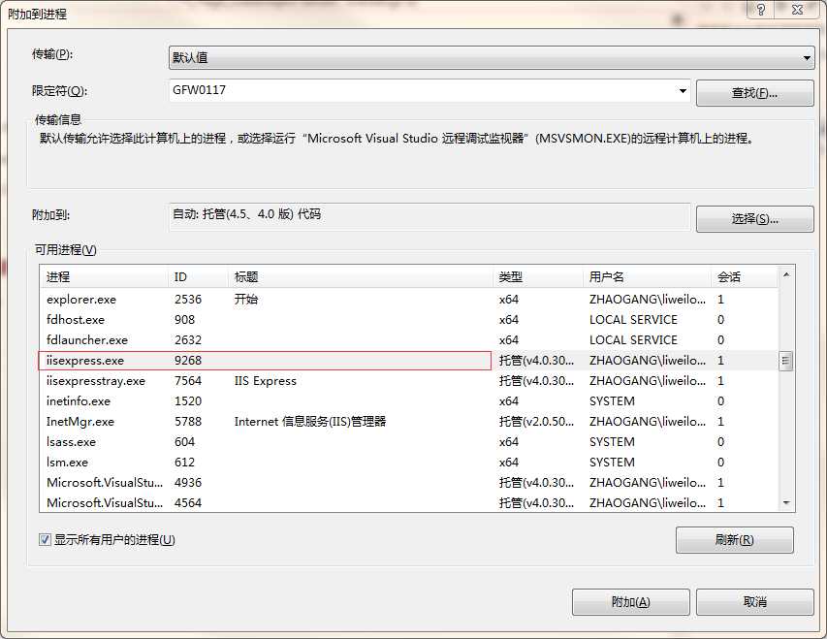
Task: Select Microsoft.VisualStu... process with ID 4564
Action: click(x=409, y=502)
